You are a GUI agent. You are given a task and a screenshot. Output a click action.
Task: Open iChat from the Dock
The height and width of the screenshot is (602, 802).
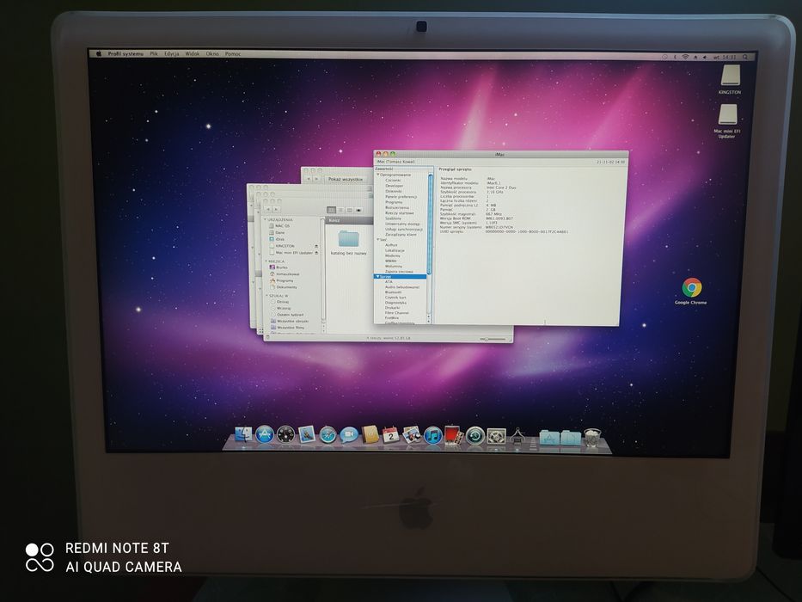pyautogui.click(x=349, y=435)
